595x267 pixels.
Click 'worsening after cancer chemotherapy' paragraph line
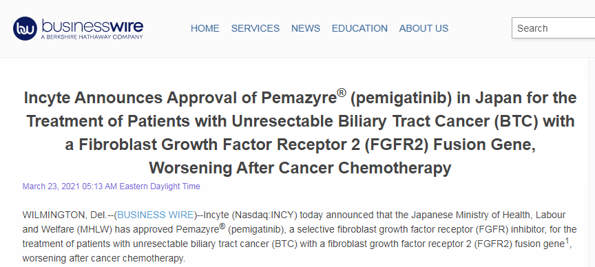(103, 259)
